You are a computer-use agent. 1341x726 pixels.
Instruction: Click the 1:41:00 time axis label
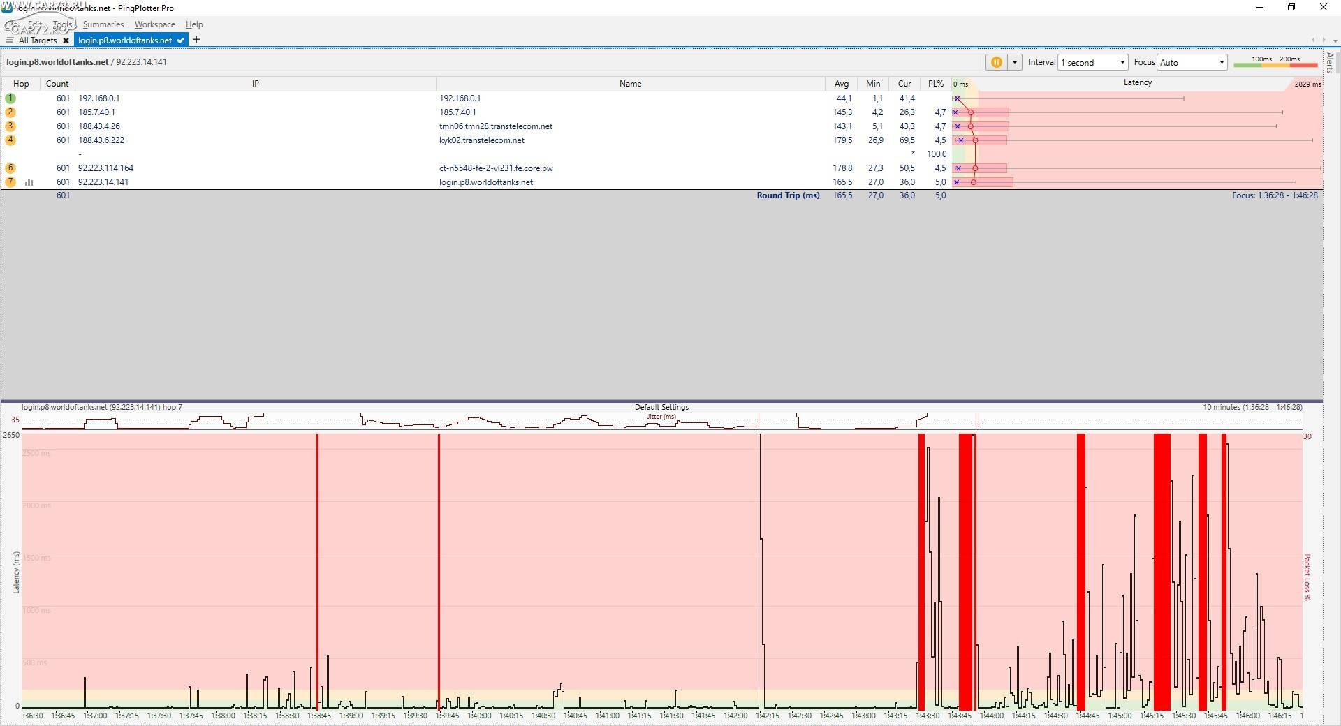[x=608, y=716]
